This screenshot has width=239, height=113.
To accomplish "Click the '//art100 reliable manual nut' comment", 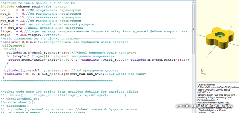I will [x=38, y=3].
